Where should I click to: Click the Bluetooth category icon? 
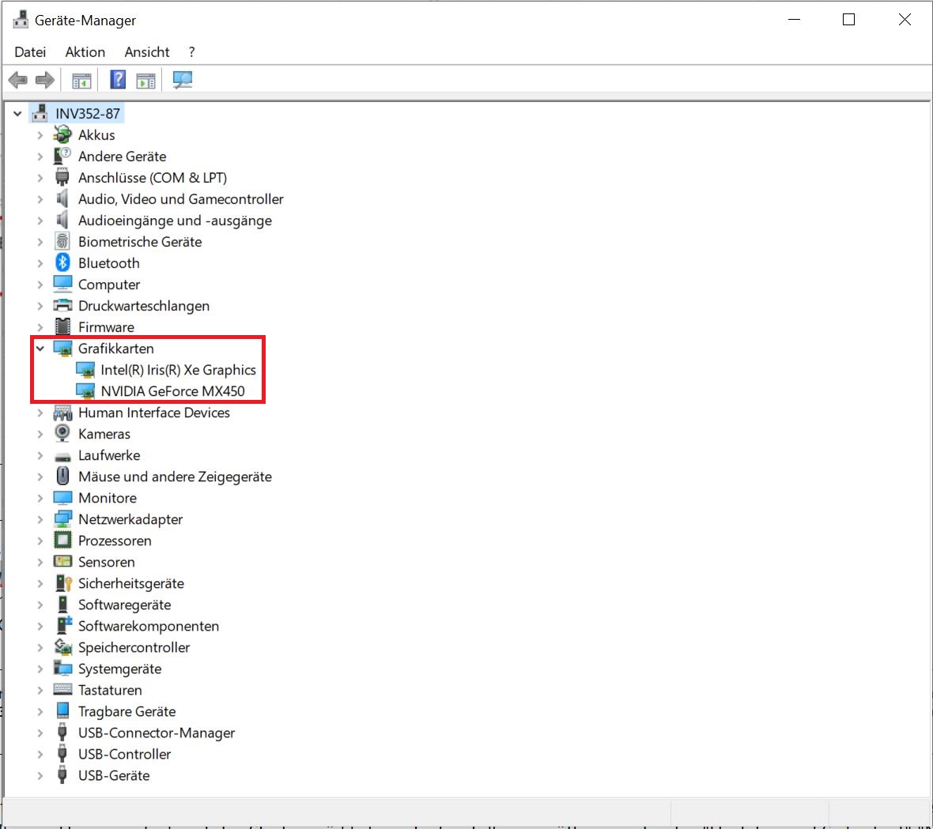click(62, 263)
